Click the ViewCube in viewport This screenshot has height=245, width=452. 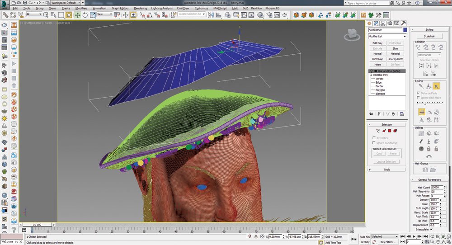352,35
